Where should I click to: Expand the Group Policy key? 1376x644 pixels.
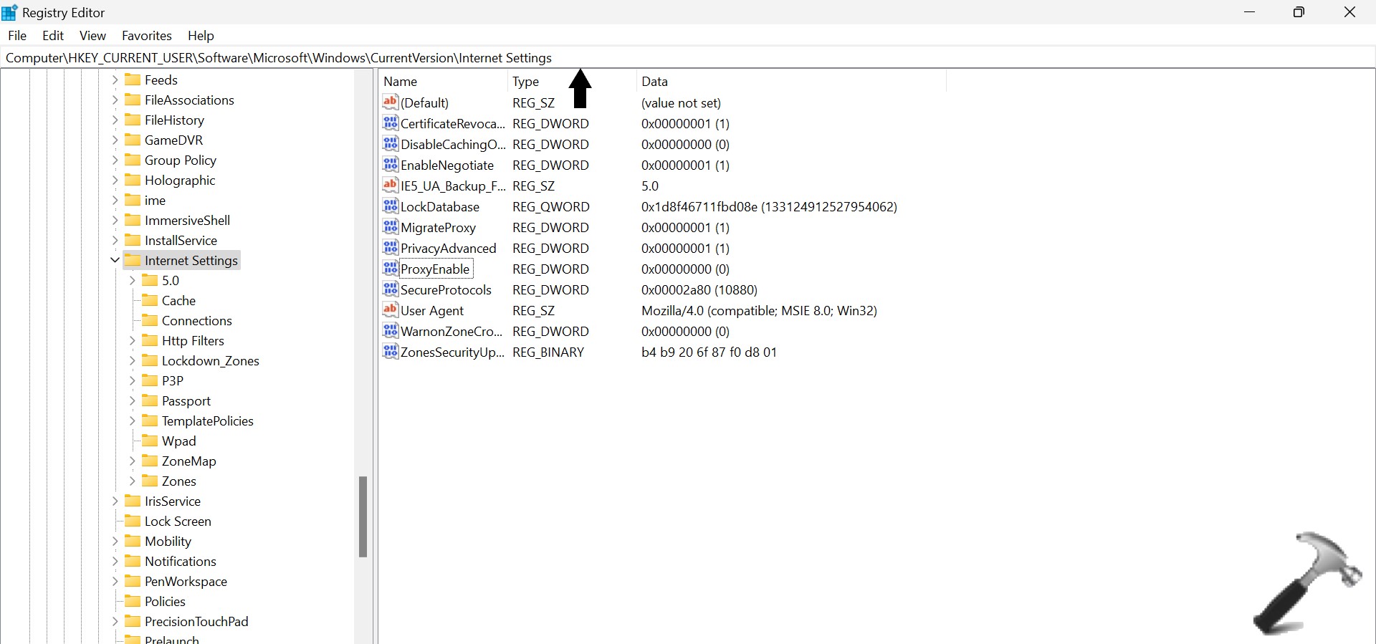click(x=115, y=160)
